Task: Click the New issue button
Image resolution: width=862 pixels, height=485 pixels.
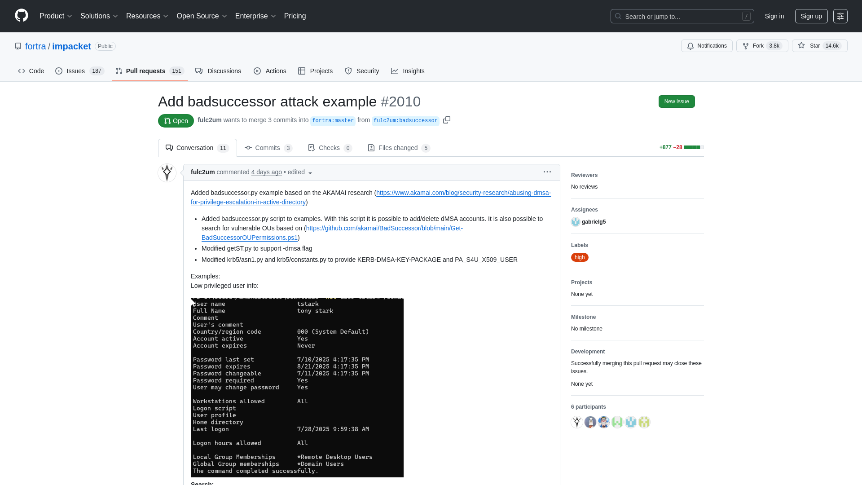Action: click(677, 101)
